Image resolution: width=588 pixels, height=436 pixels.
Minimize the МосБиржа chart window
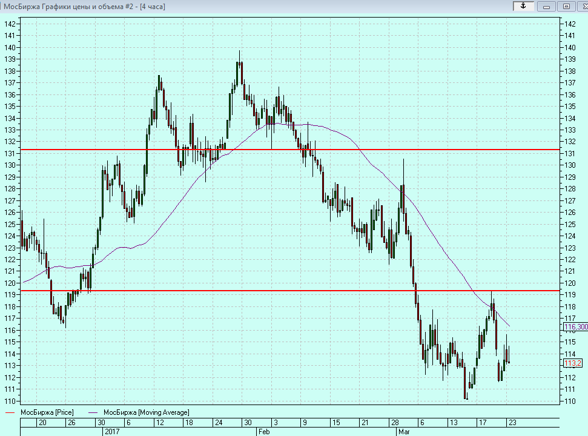tap(546, 7)
